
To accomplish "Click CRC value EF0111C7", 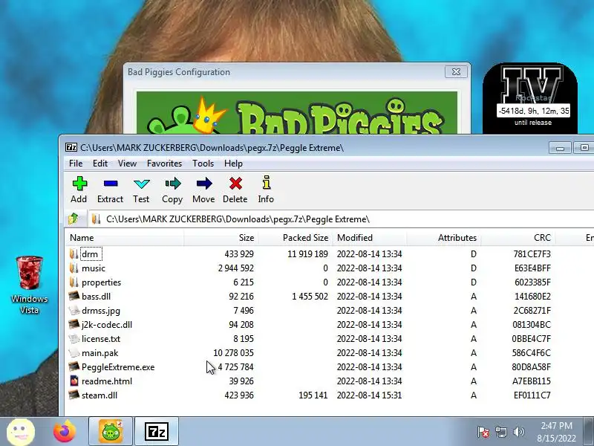I will pyautogui.click(x=532, y=395).
